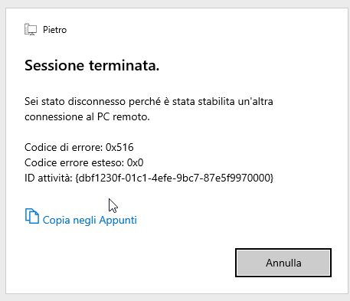Click the Codice errore esteso label
This screenshot has height=301, width=350.
(x=74, y=162)
